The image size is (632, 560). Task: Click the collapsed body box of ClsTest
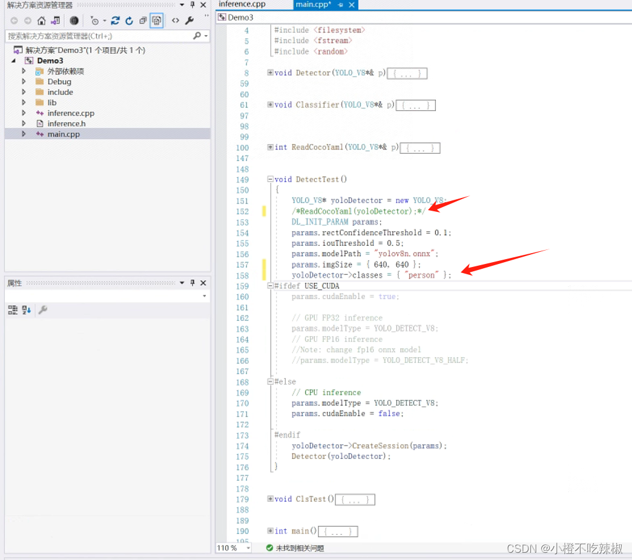[355, 499]
